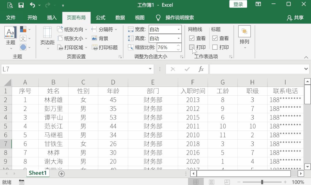The image size is (311, 185).
Task: Toggle 标题 查看 checkbox
Action: [215, 38]
